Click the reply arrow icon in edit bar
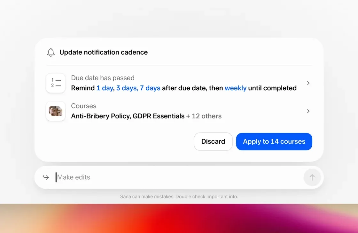The image size is (358, 233). point(46,177)
